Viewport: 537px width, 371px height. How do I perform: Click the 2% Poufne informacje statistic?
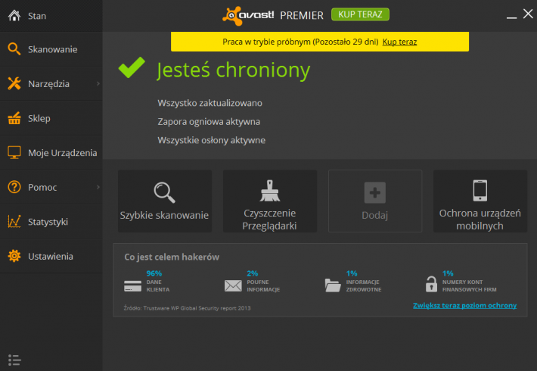(x=252, y=281)
